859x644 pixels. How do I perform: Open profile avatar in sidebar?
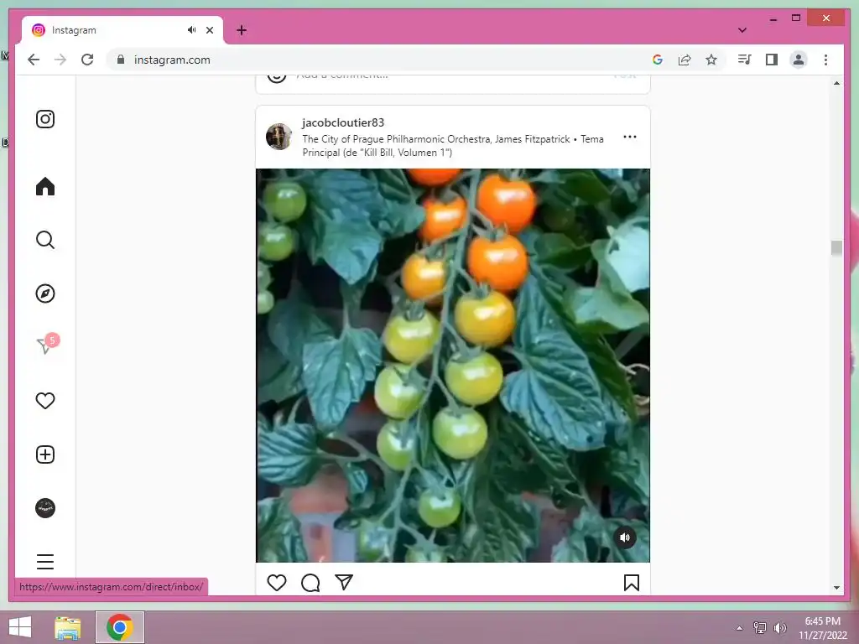45,508
